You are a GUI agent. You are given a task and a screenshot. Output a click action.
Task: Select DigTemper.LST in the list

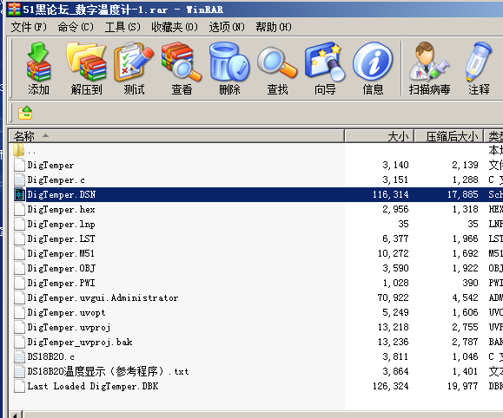pos(62,239)
